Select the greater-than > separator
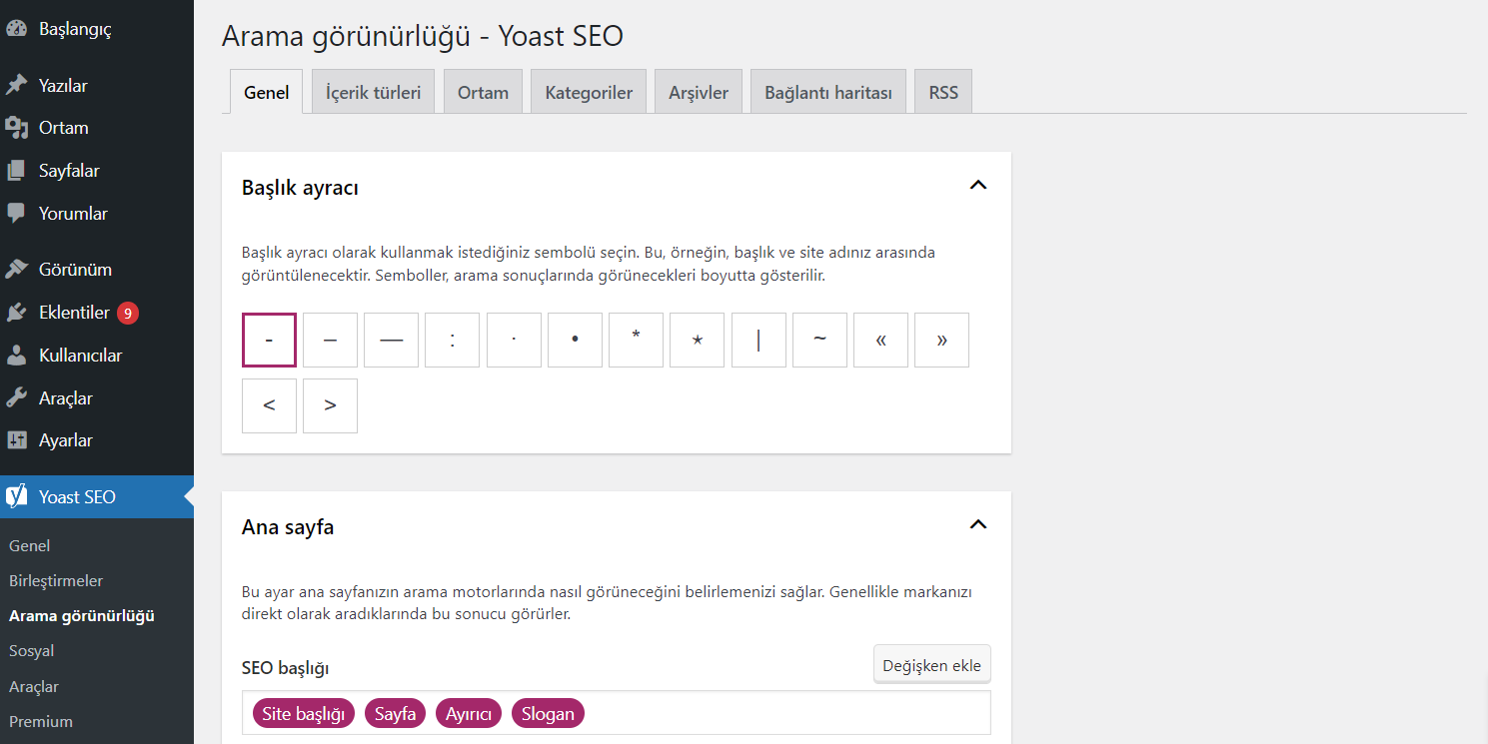This screenshot has width=1488, height=744. tap(330, 405)
